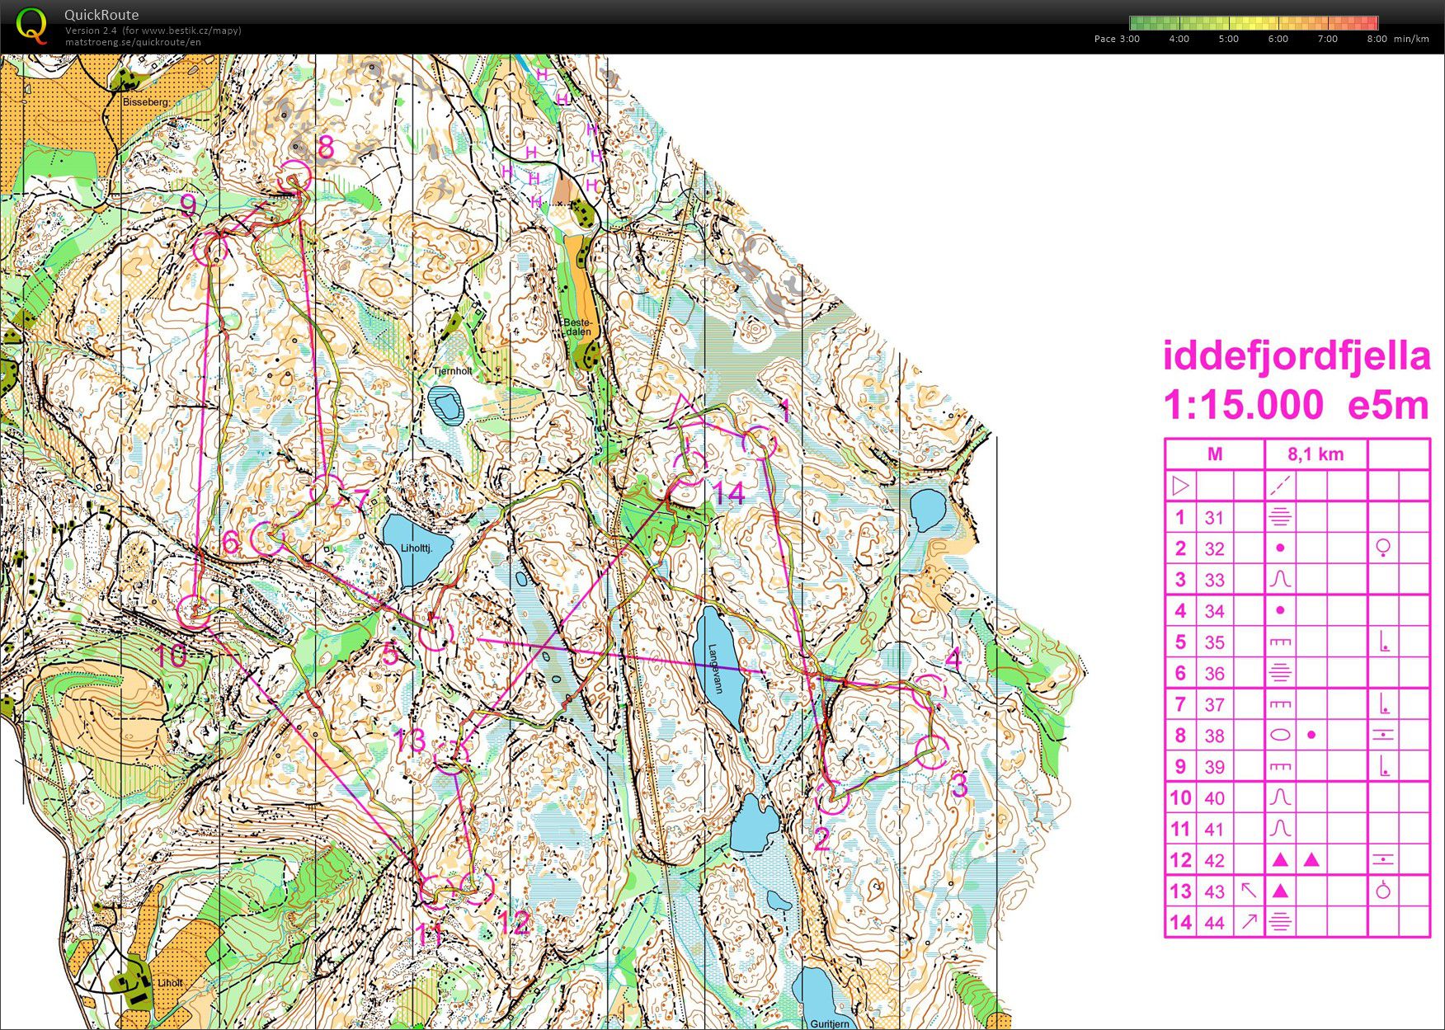Click the northwest arrow symbol in row 13

pyautogui.click(x=1249, y=891)
